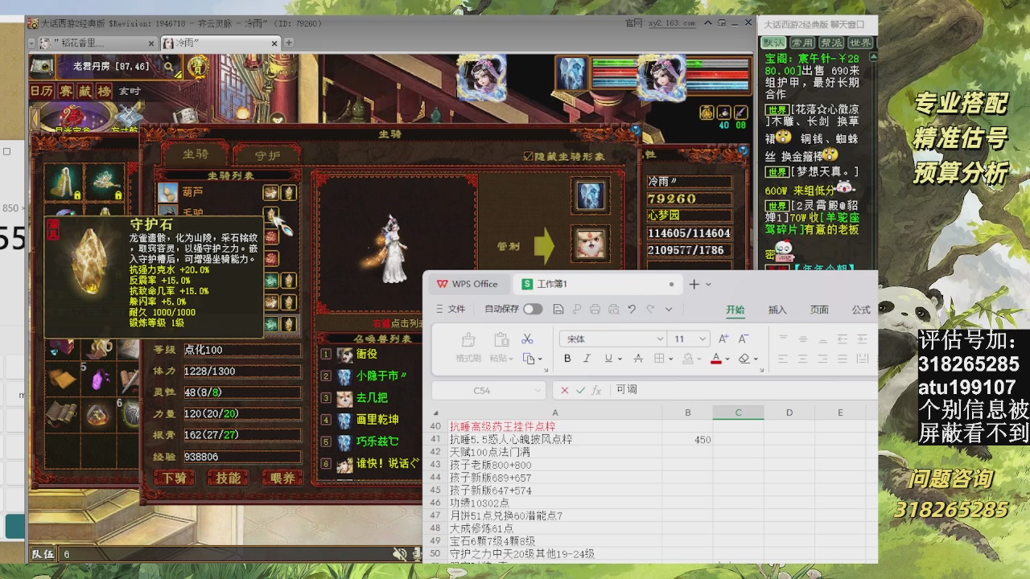Expand the copy options dropdown arrow
Screen dimensions: 1030x579
point(539,359)
